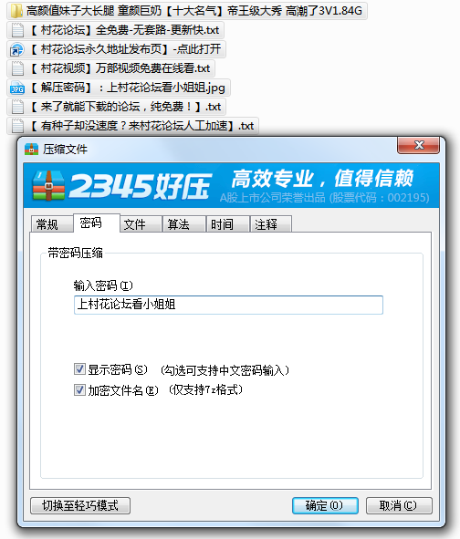Click into the 输入密码 text field

pos(228,305)
